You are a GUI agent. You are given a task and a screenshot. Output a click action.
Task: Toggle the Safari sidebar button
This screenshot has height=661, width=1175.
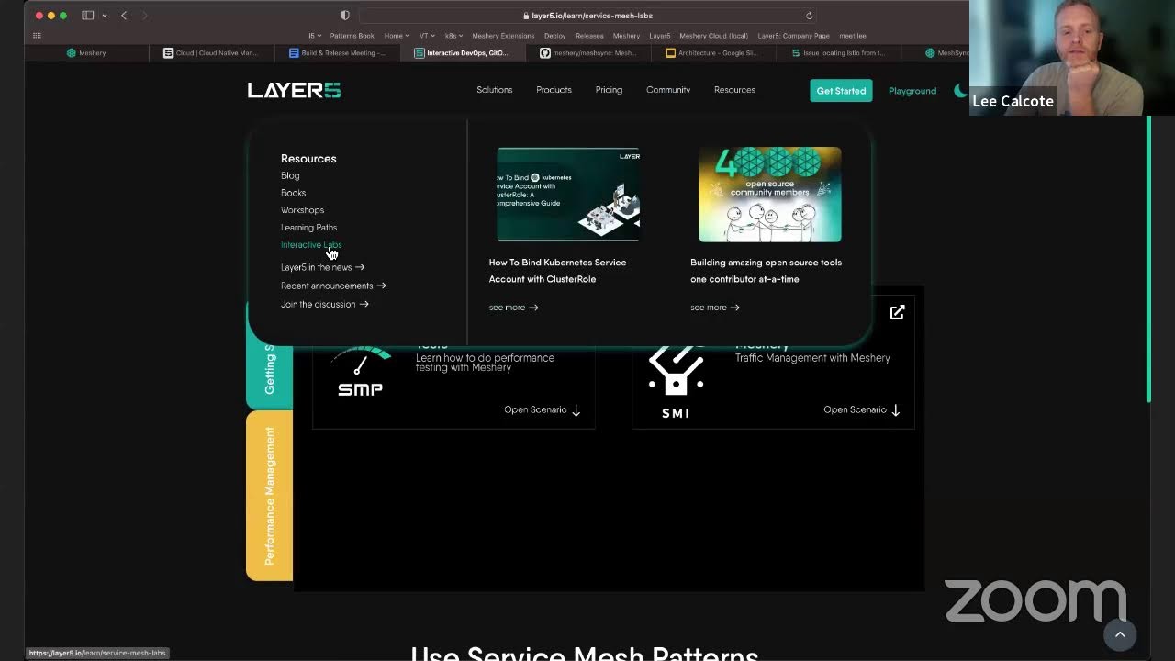87,16
